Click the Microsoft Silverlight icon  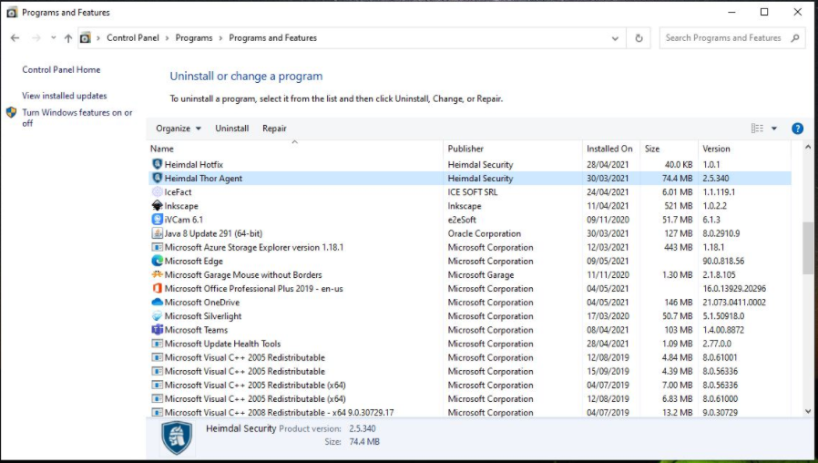[157, 316]
